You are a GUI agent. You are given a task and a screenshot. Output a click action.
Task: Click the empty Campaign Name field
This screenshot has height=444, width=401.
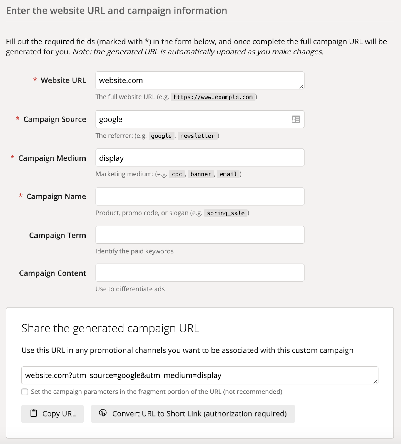pyautogui.click(x=200, y=196)
